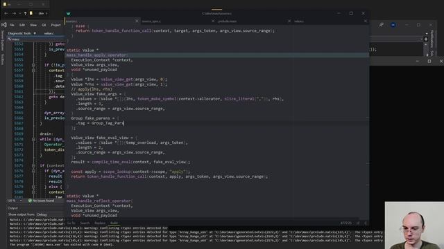Go up one folder in File Explorer
Image resolution: width=444 pixels, height=249 pixels.
coord(25,13)
